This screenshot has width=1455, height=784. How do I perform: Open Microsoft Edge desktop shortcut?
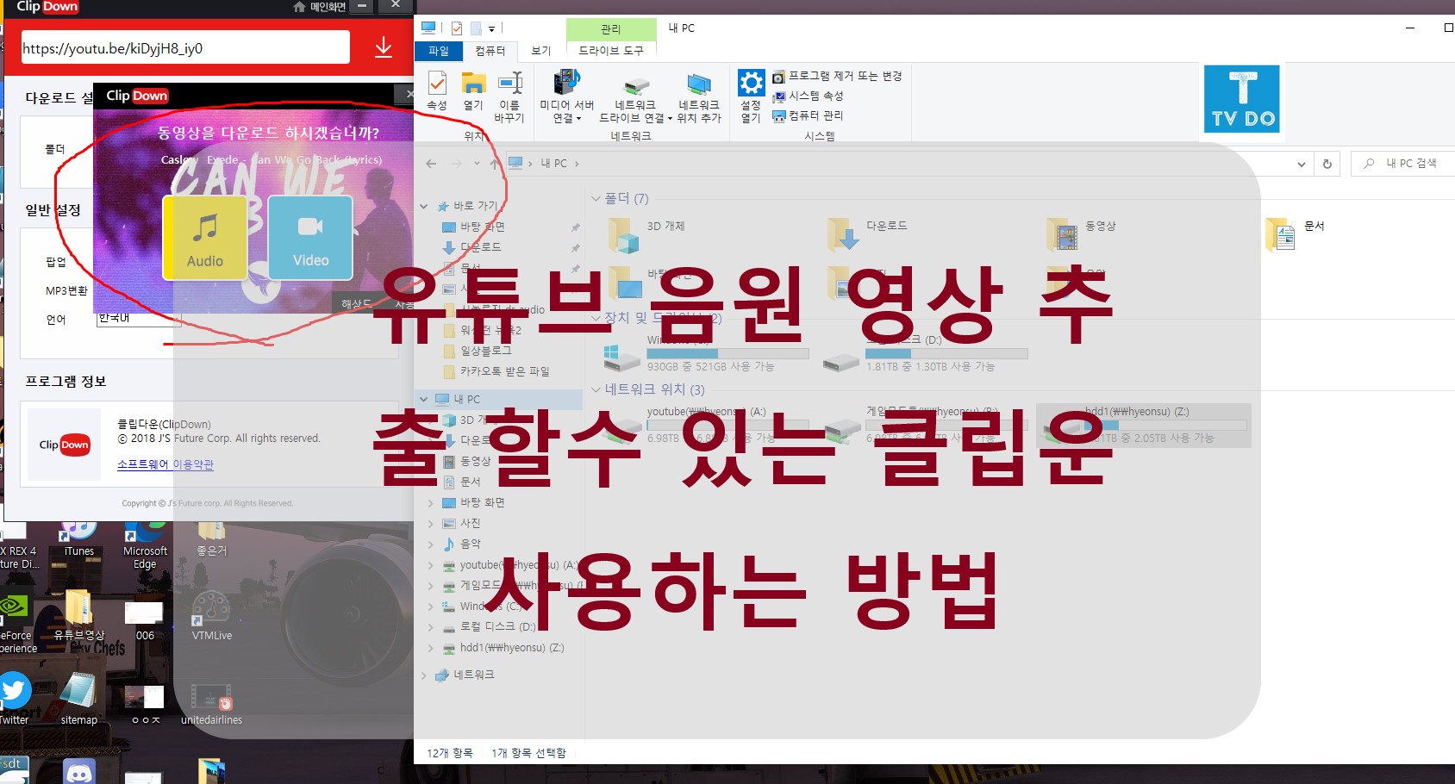pos(145,544)
